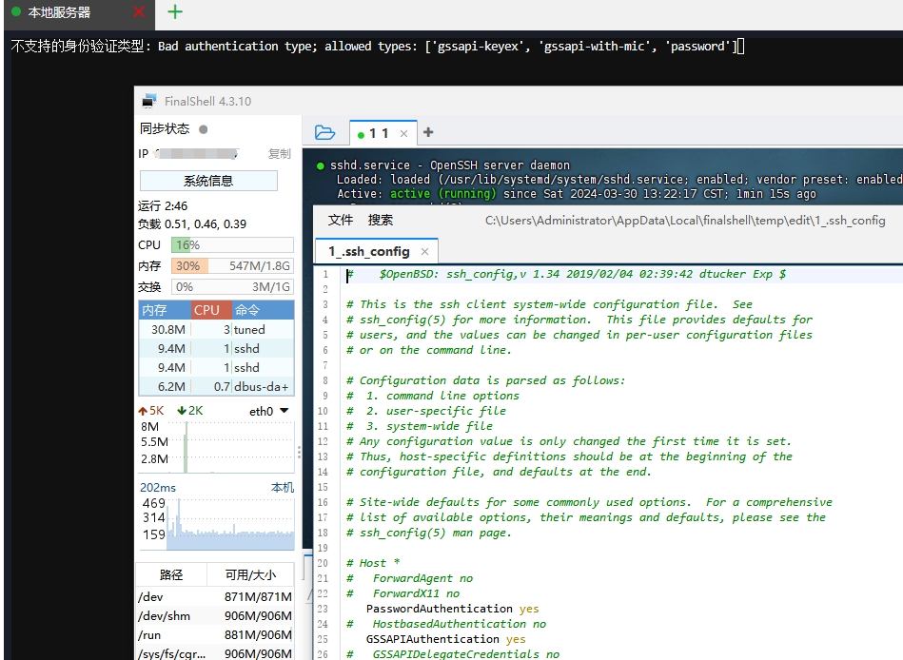Click the '# Host *' line in editor
The height and width of the screenshot is (660, 903).
[x=373, y=563]
